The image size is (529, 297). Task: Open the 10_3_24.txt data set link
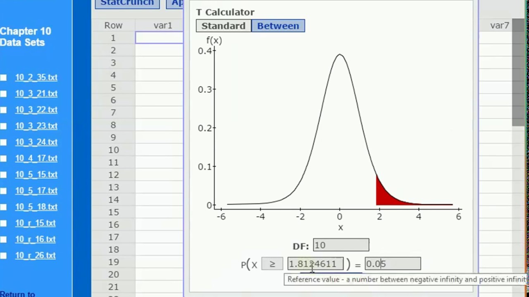(x=36, y=142)
